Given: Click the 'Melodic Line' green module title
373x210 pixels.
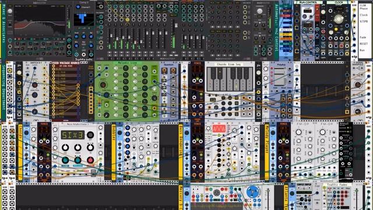Looking at the screenshot, I should click(x=127, y=63).
